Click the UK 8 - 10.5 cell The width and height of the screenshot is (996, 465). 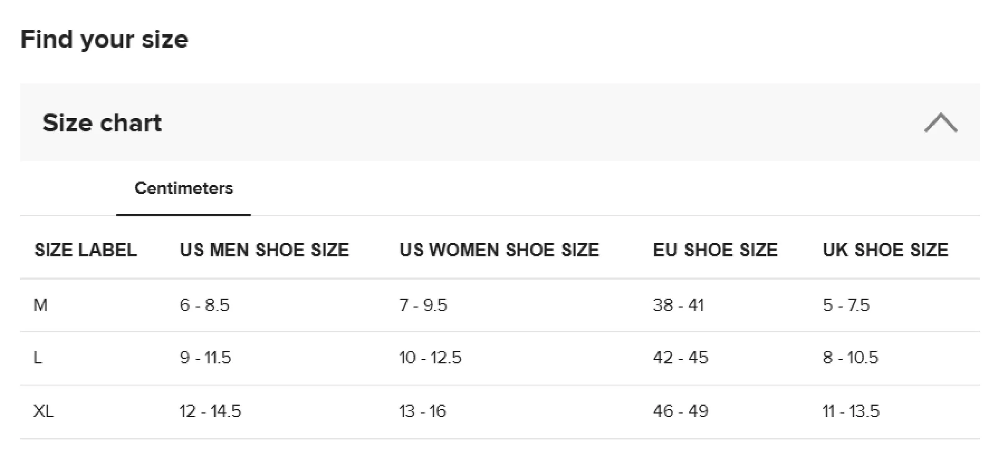[851, 358]
